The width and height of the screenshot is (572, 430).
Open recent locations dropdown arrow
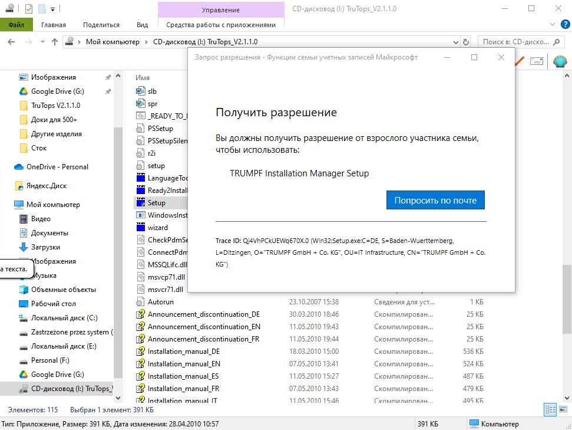(x=42, y=42)
